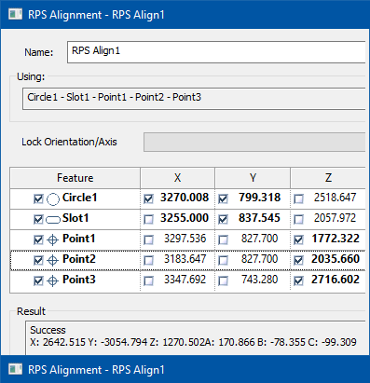Click the Y value 799.318

coord(260,198)
